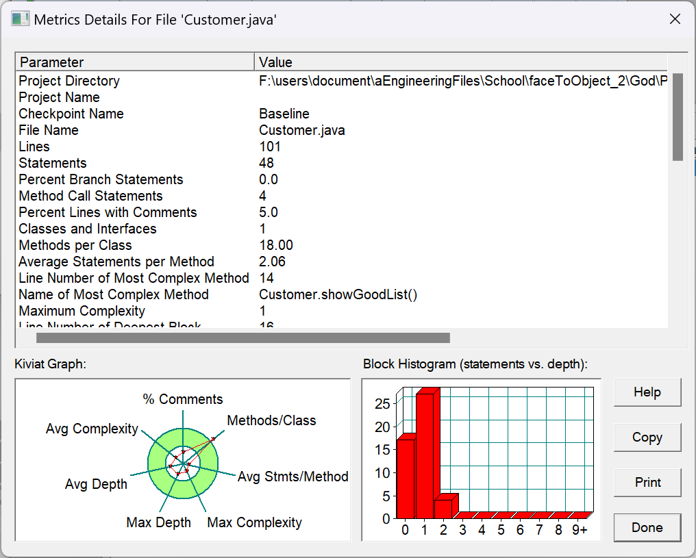Click the Lines value '101'
Image resolution: width=696 pixels, height=558 pixels.
coord(270,147)
